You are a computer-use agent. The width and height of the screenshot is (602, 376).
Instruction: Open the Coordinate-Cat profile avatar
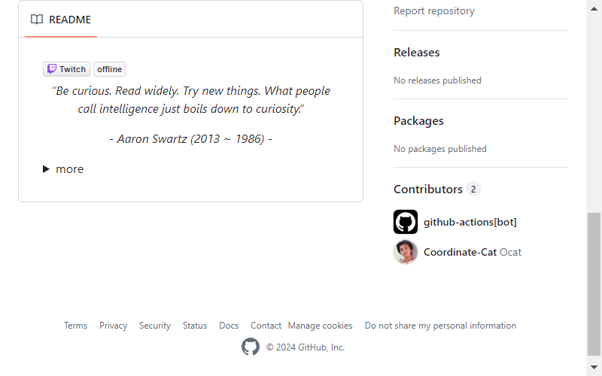coord(406,252)
